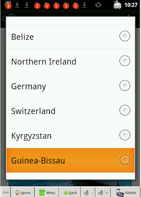Tap the sync refresh icon in status bar
Image resolution: width=141 pixels, height=197 pixels.
pos(98,5)
